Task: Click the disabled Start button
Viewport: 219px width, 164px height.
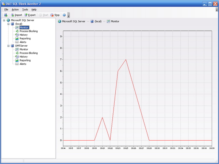Action: pyautogui.click(x=43, y=15)
